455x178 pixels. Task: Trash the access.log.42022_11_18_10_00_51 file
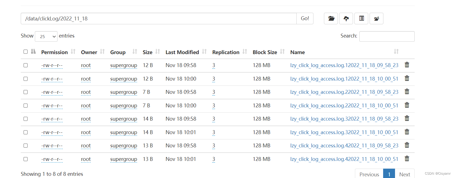tap(407, 159)
